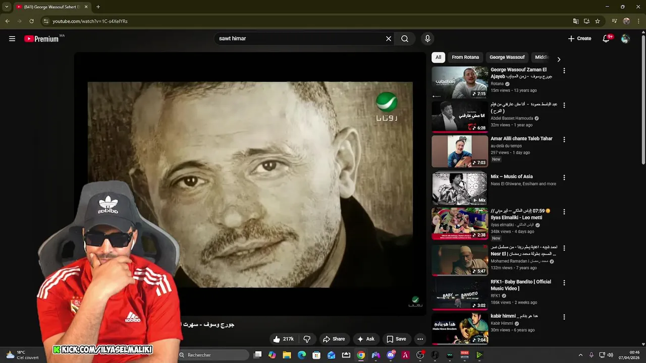Reload the current page
The image size is (646, 363).
pyautogui.click(x=31, y=21)
